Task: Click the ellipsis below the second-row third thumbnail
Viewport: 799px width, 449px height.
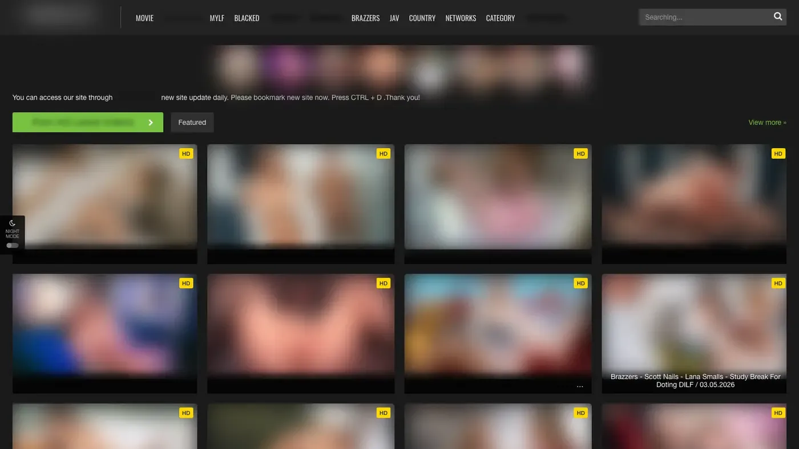Action: click(x=580, y=386)
